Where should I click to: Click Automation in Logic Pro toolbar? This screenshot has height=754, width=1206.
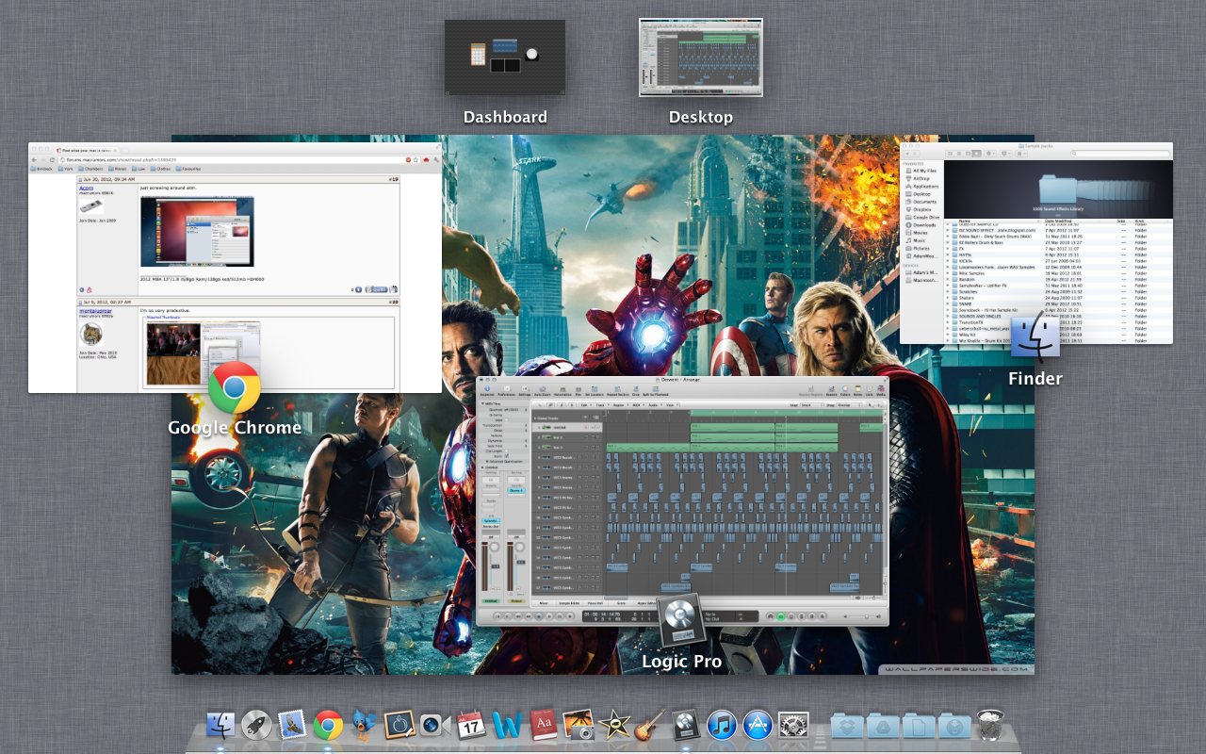point(562,390)
